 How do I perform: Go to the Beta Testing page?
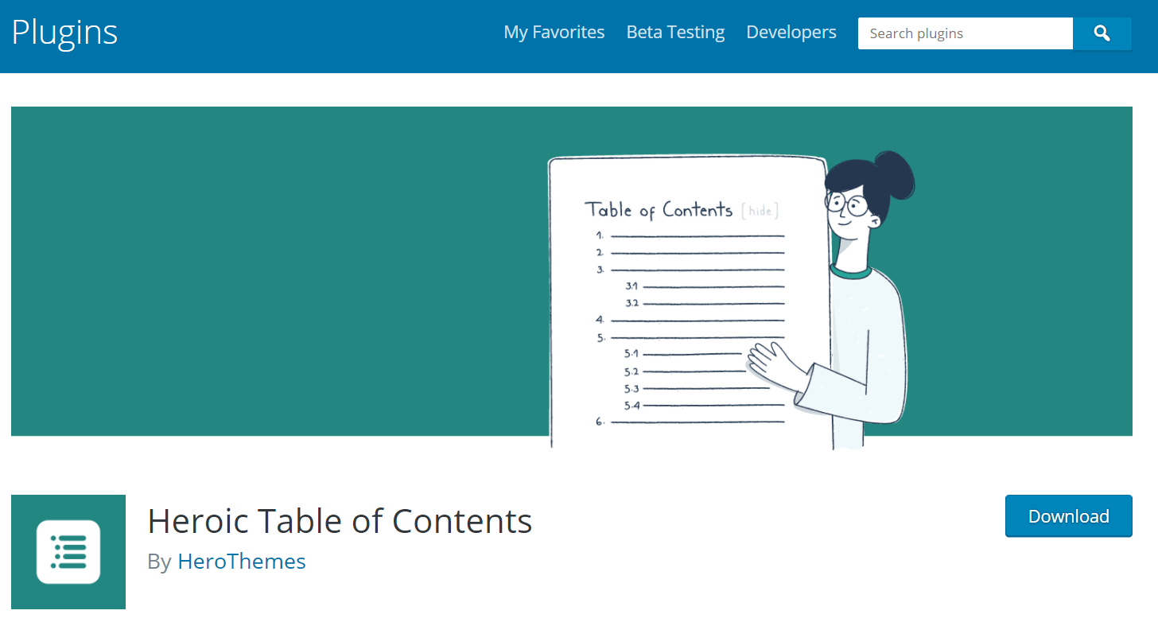pos(675,33)
